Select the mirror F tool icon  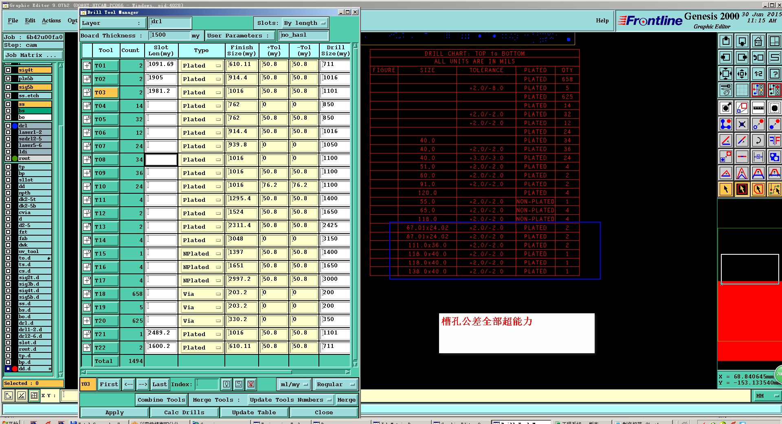pos(774,141)
